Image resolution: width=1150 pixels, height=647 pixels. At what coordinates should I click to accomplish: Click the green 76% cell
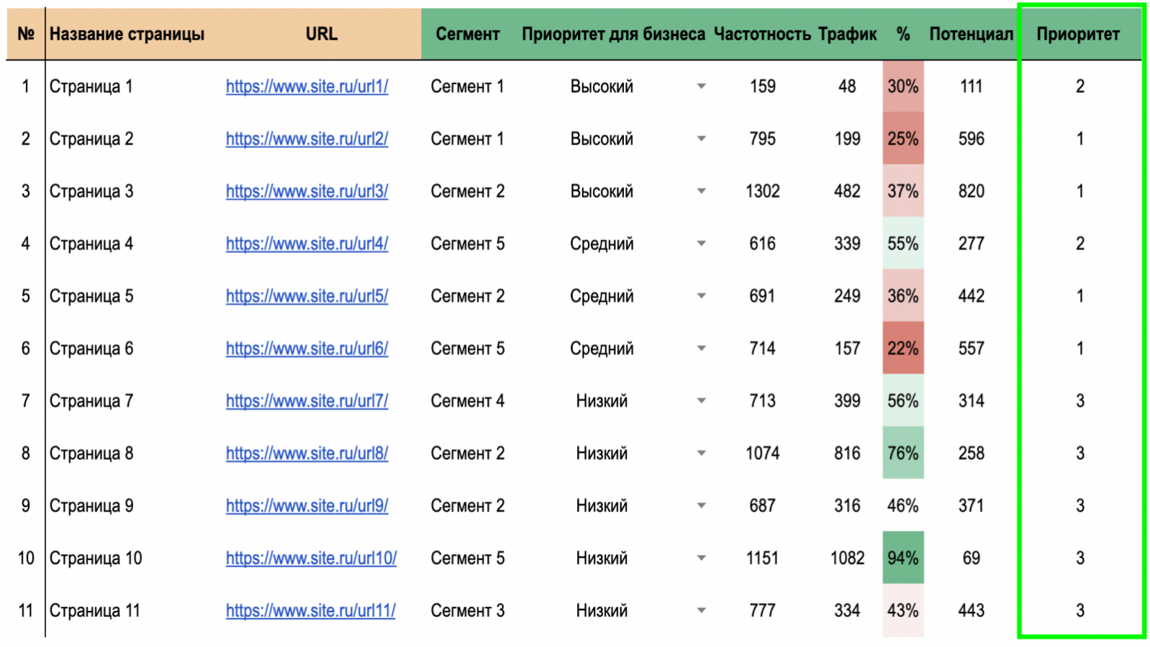902,454
